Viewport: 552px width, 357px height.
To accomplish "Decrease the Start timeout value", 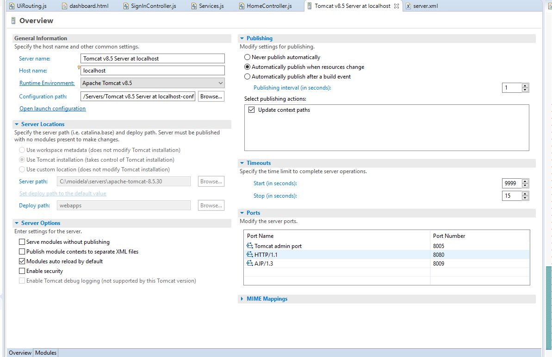I will point(525,185).
